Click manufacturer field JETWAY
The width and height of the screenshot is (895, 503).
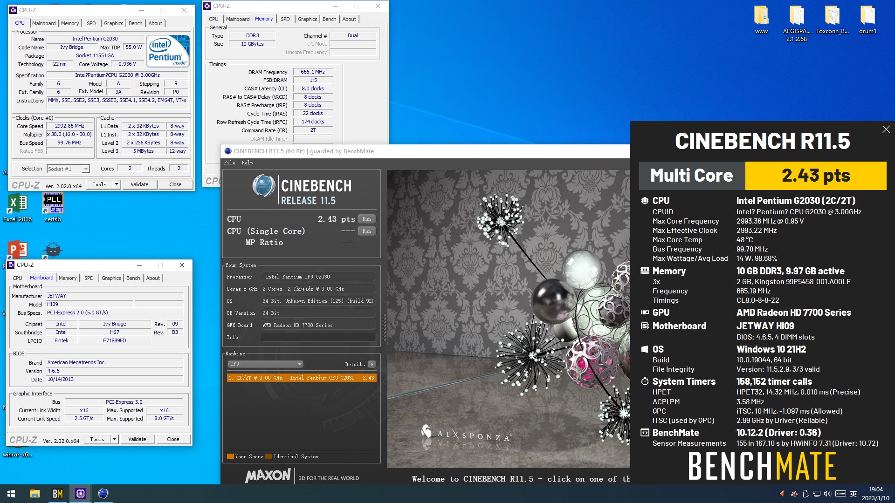[115, 296]
